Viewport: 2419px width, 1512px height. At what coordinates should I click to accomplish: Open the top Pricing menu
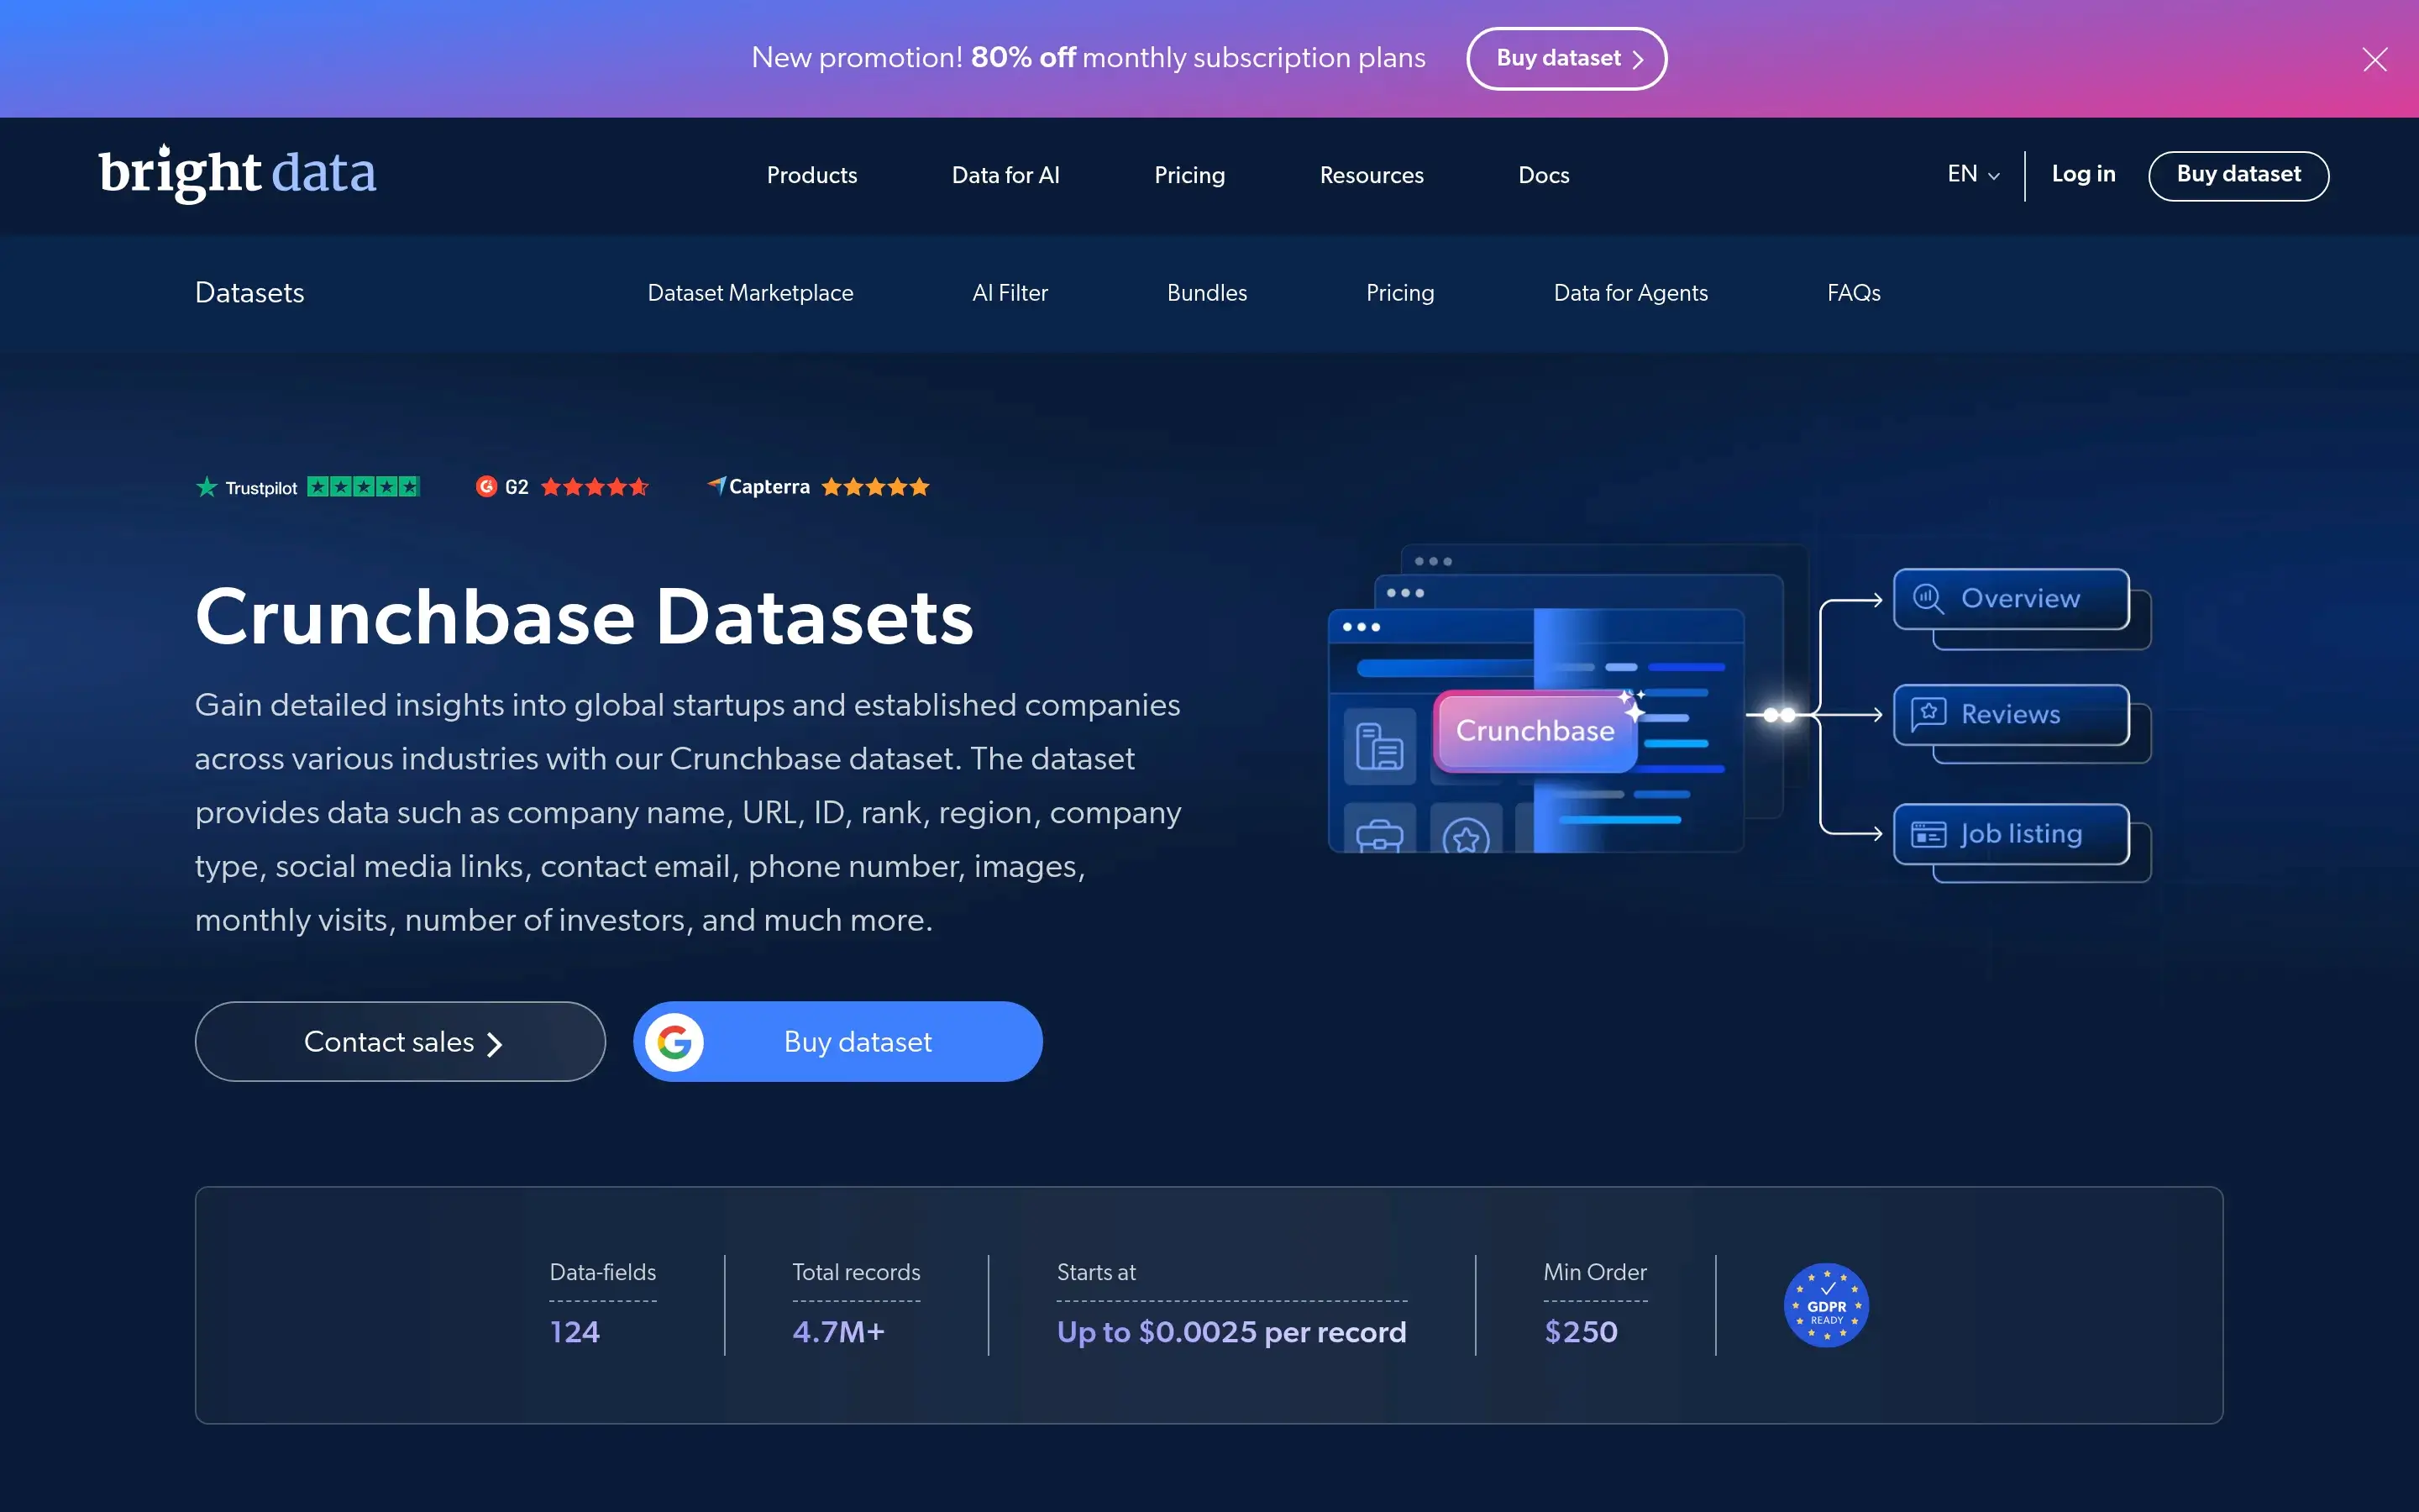coord(1189,175)
